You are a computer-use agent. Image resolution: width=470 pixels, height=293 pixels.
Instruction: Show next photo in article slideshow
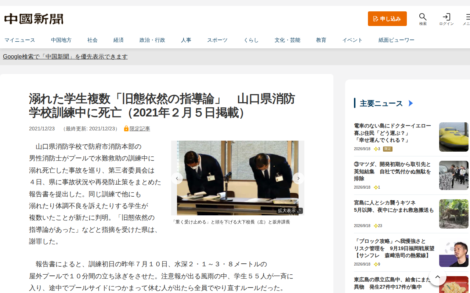tap(298, 178)
